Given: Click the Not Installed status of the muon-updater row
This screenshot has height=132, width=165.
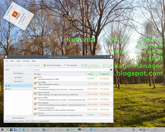Looking at the screenshot, I should [x=92, y=104].
